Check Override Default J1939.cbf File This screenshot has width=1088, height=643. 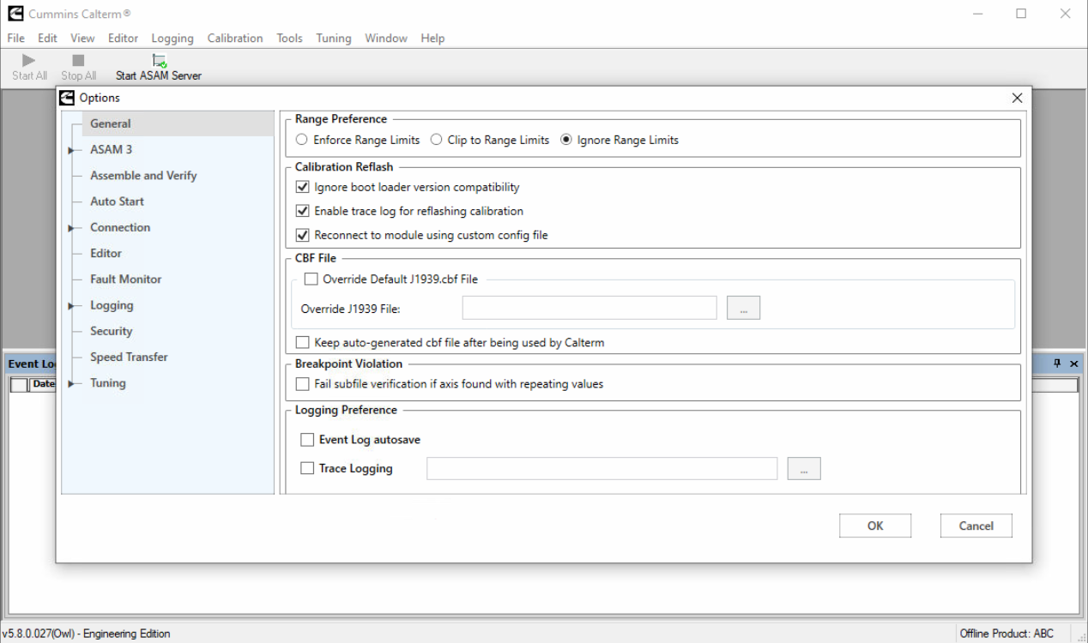[x=311, y=279]
